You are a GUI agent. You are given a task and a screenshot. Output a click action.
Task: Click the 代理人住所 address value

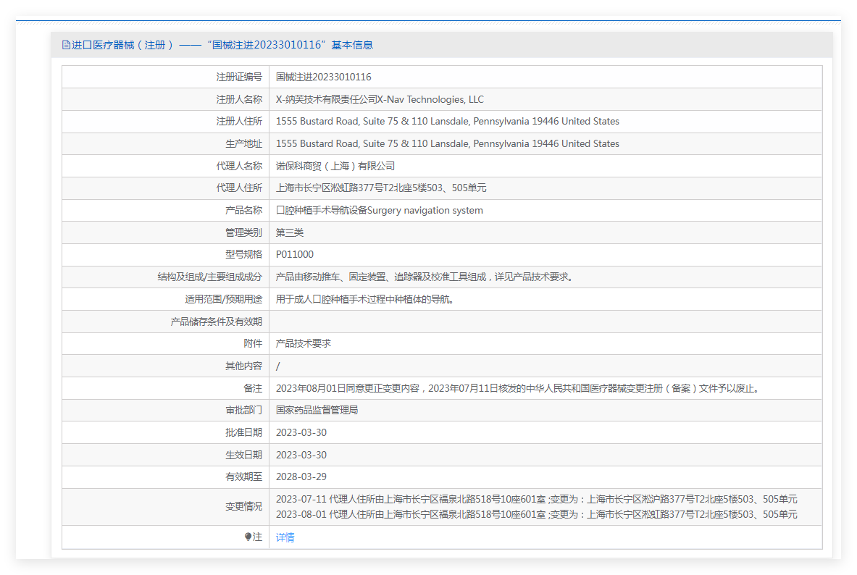(381, 188)
